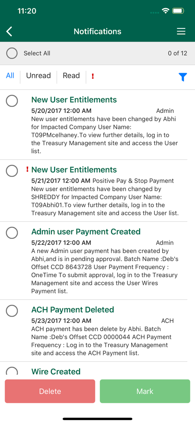195x424 pixels.
Task: Switch to the All tab
Action: pyautogui.click(x=10, y=76)
